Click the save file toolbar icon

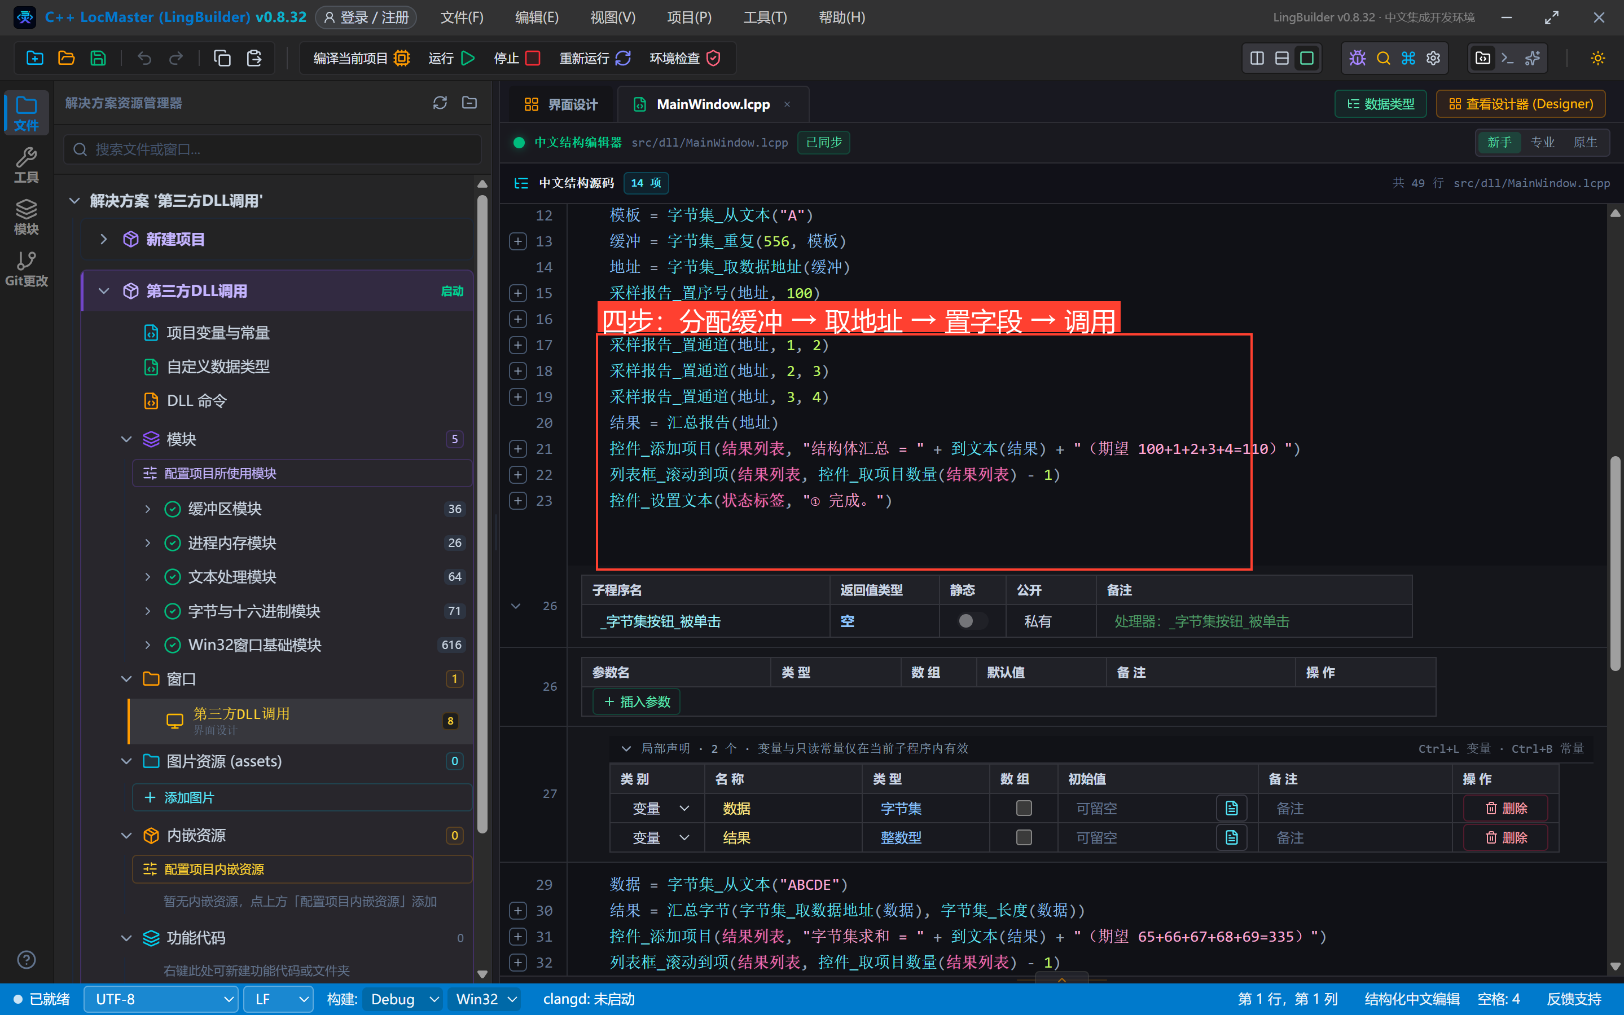pyautogui.click(x=98, y=59)
